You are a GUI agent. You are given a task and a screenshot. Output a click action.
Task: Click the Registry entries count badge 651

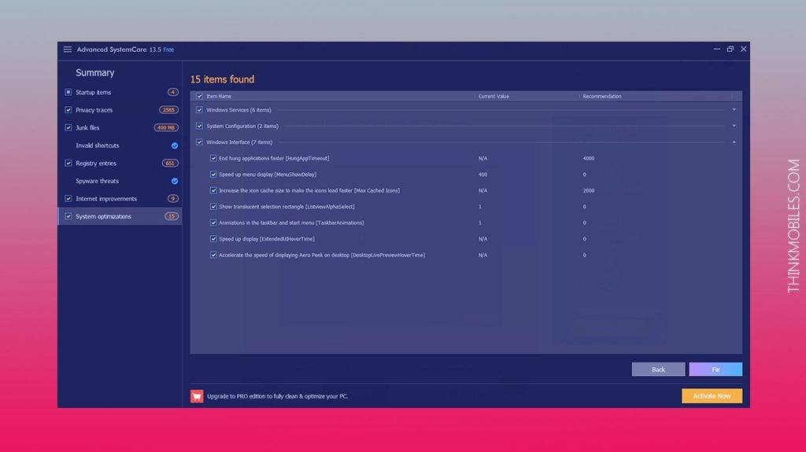tap(170, 164)
